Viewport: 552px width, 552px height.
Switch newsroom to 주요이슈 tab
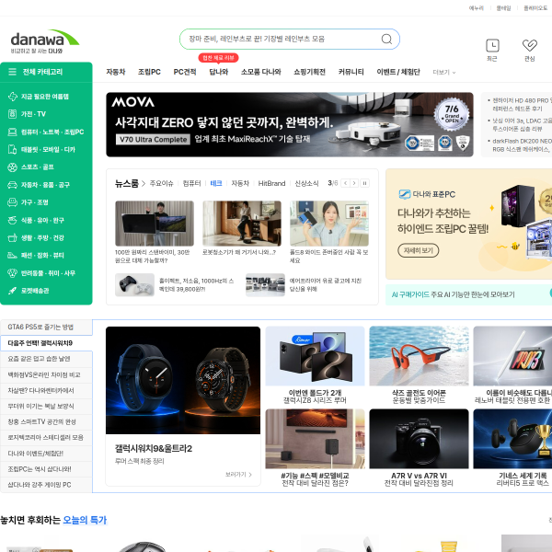tap(162, 183)
